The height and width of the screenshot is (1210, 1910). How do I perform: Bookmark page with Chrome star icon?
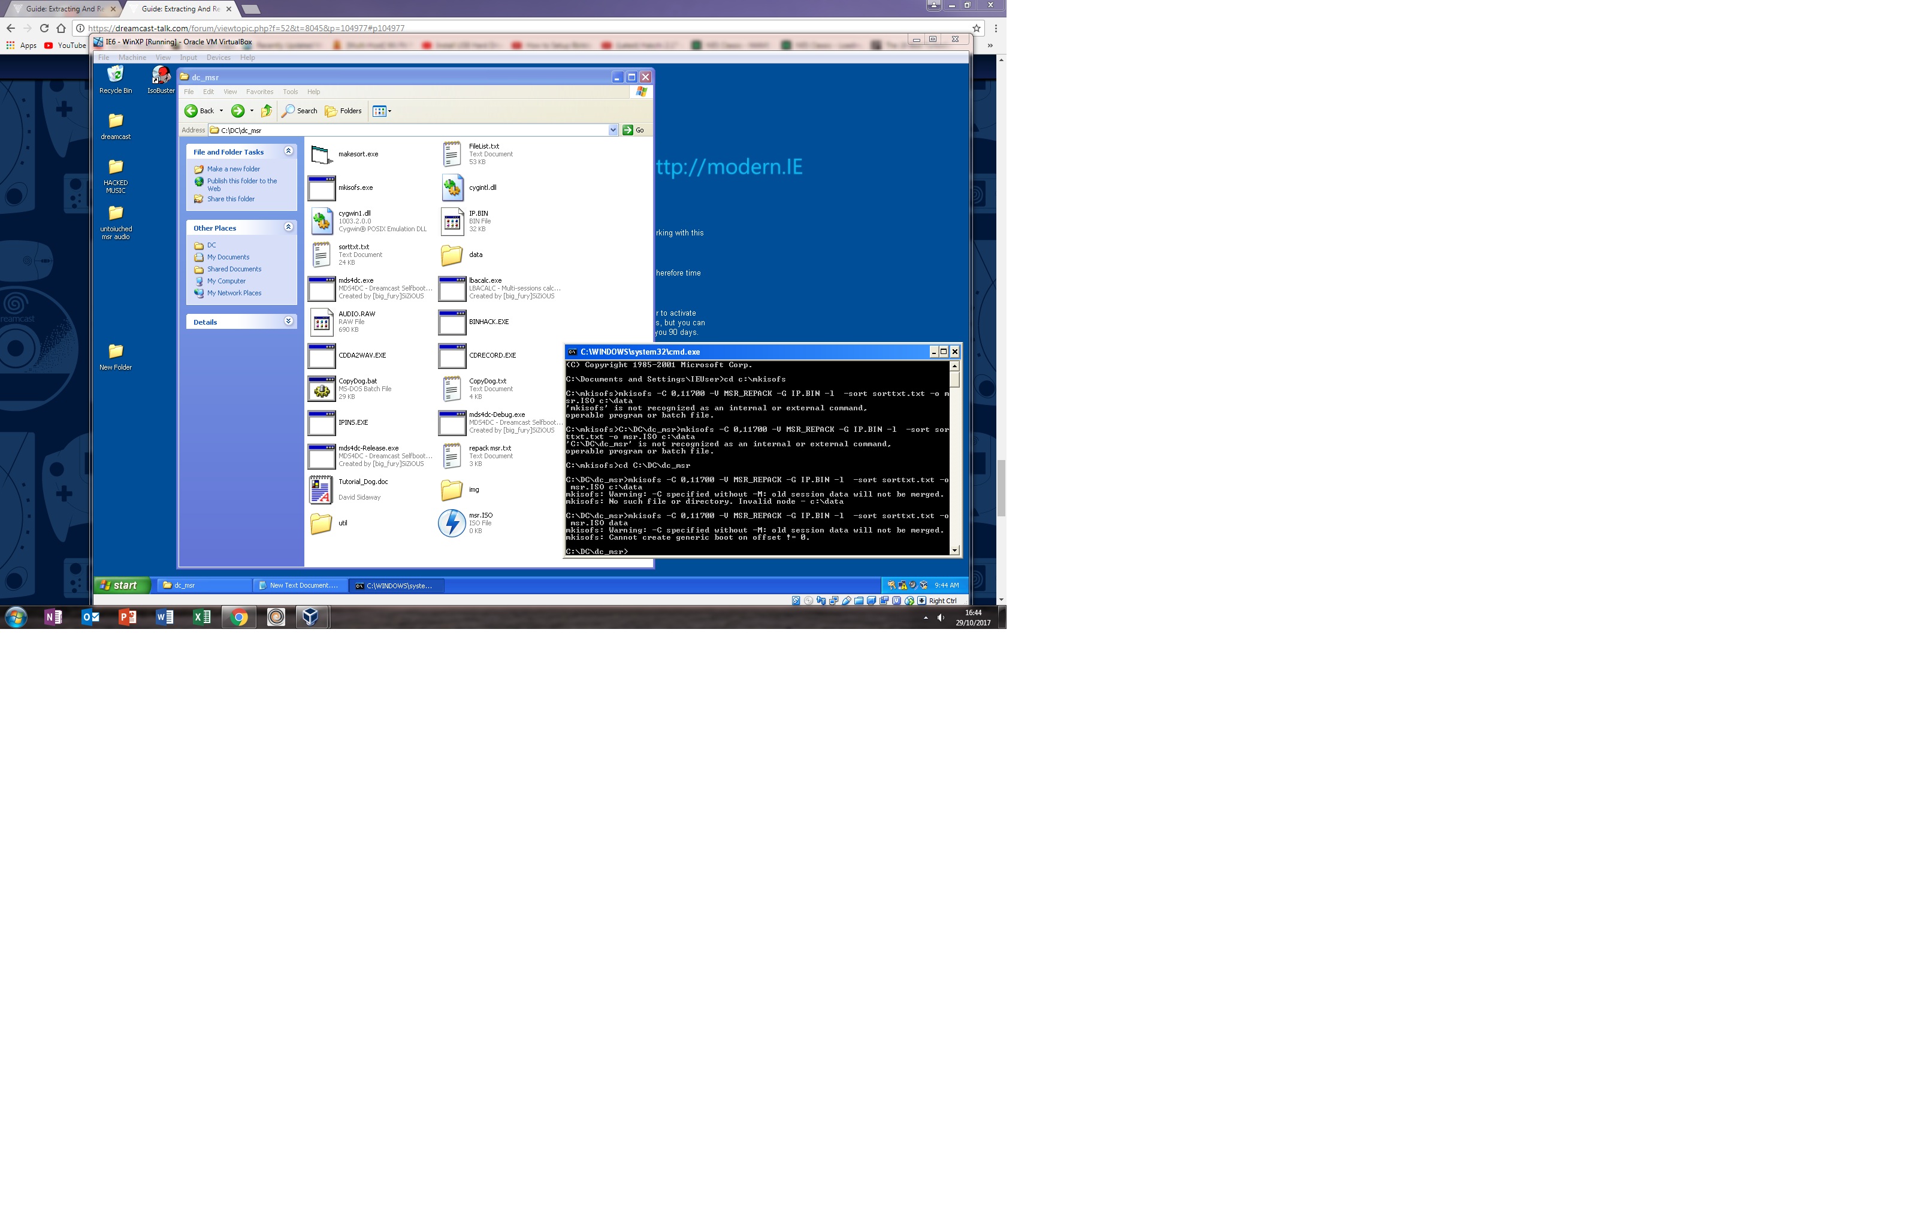click(977, 28)
